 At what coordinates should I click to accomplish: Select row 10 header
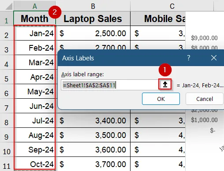pos(6,149)
